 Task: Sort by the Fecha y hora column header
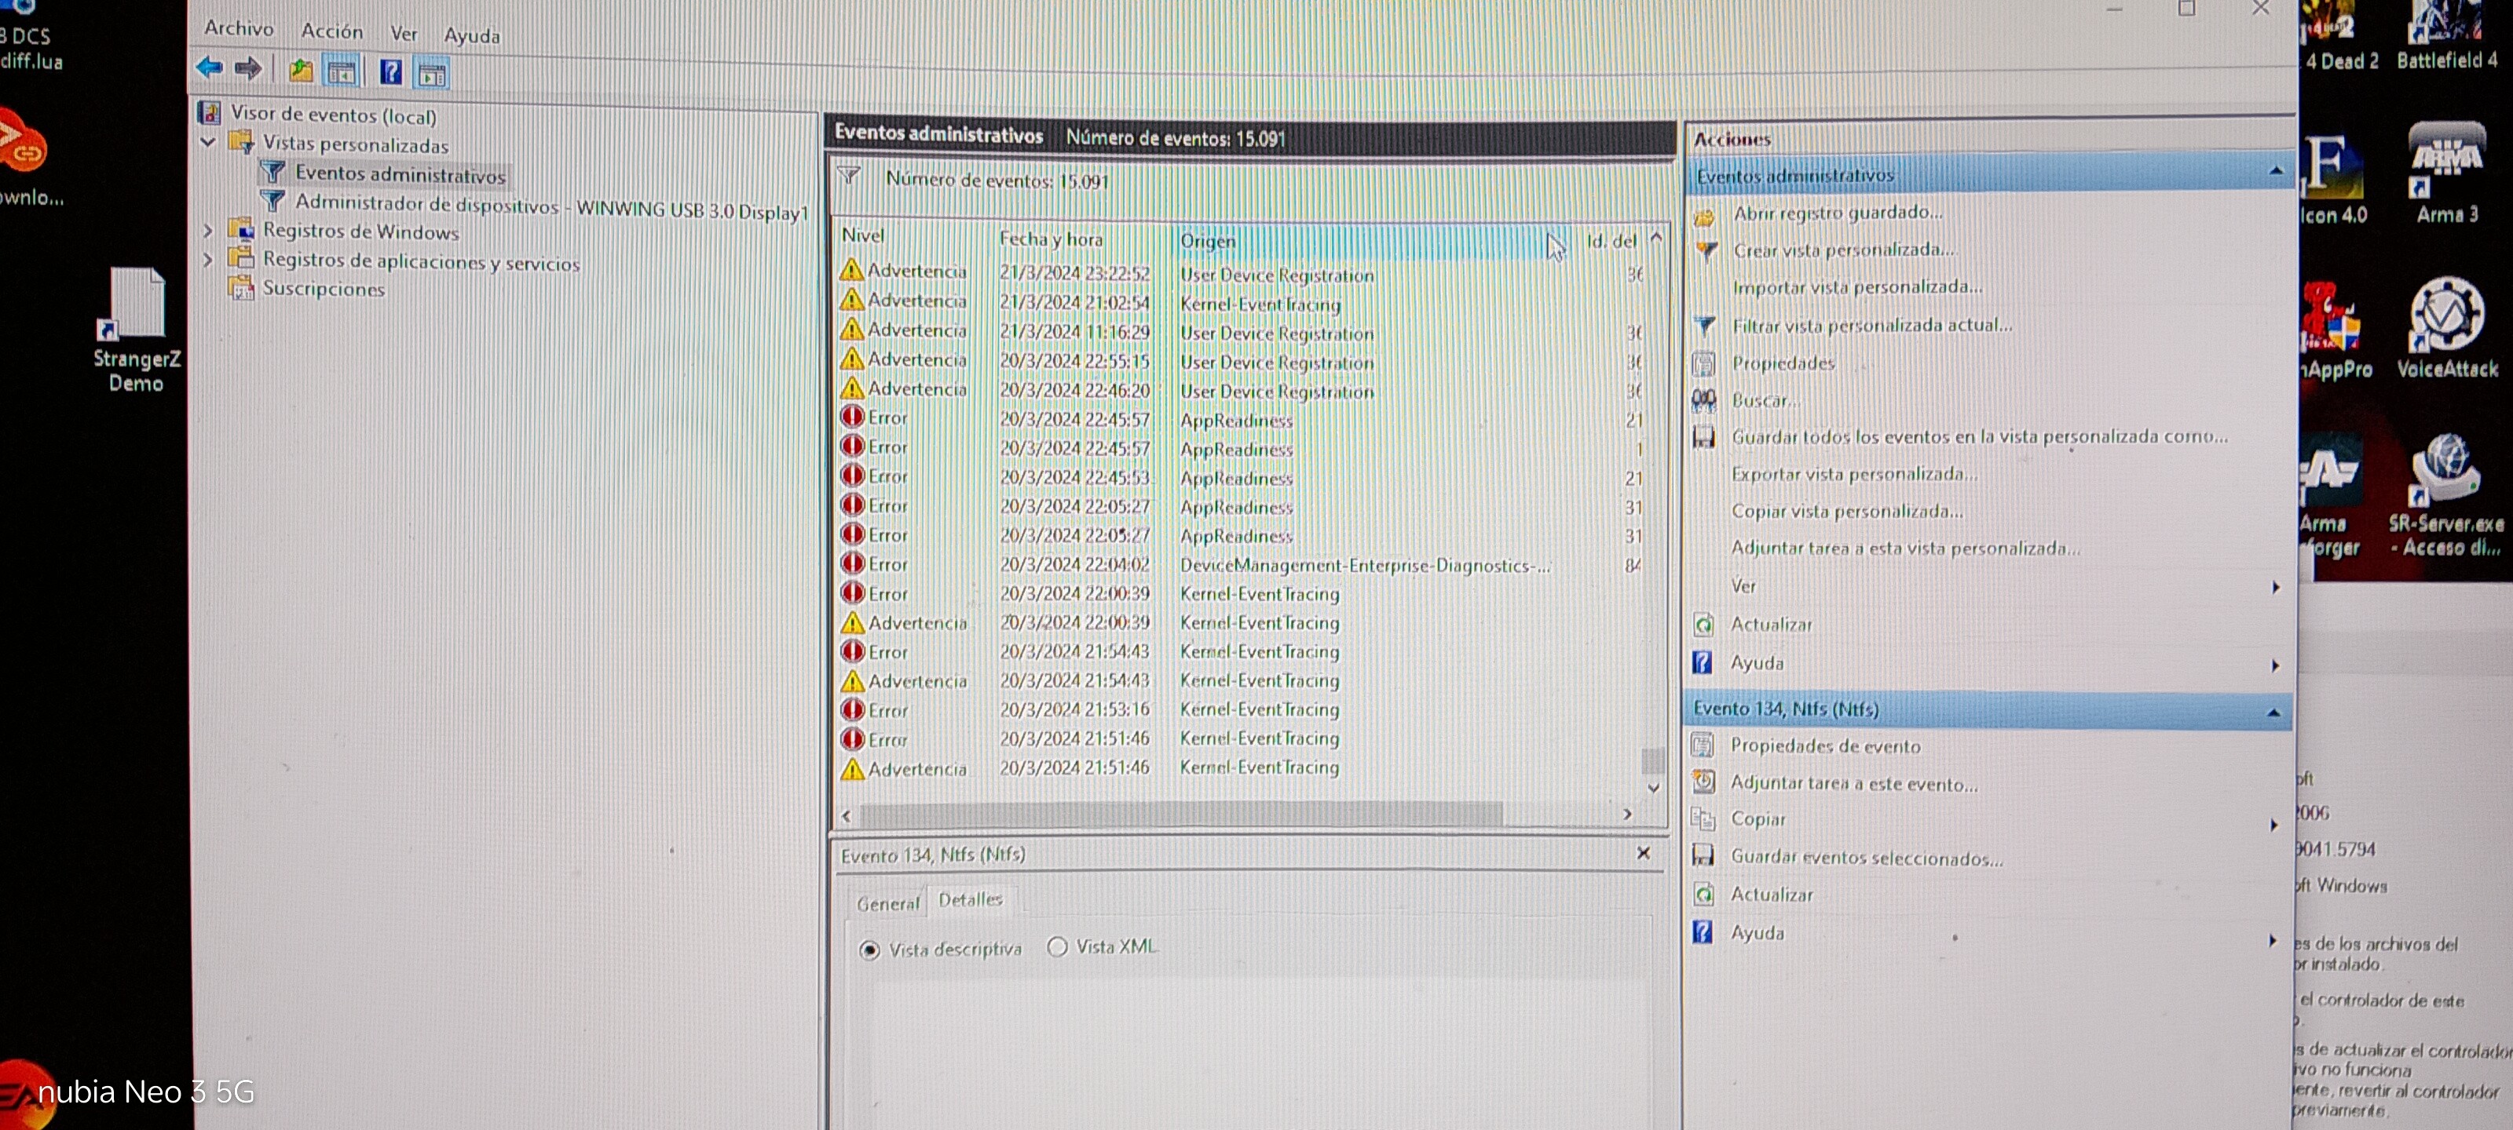pos(1083,238)
